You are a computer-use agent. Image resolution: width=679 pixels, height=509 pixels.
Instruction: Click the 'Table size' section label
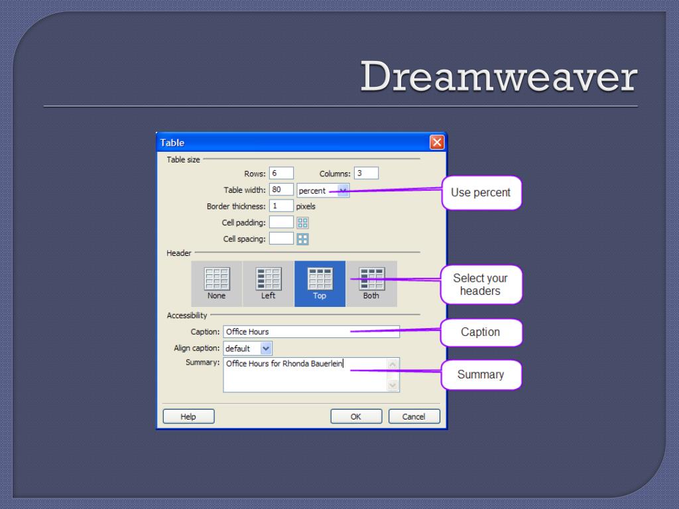tap(184, 160)
